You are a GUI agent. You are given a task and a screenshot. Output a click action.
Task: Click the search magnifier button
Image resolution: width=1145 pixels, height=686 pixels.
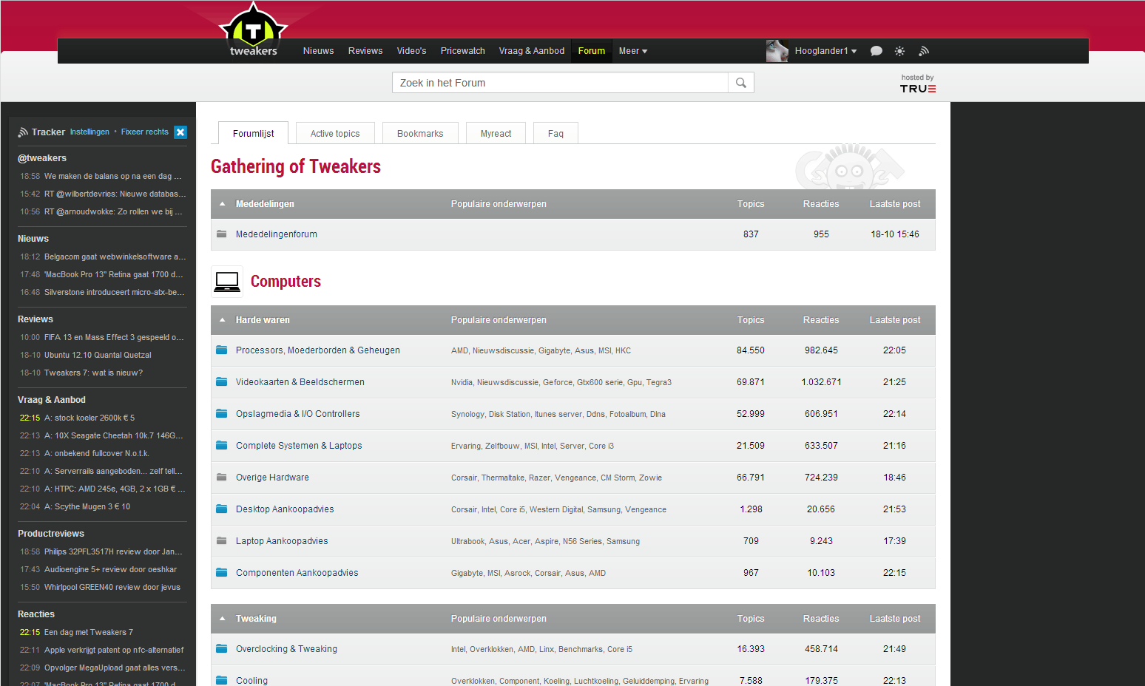pyautogui.click(x=741, y=83)
